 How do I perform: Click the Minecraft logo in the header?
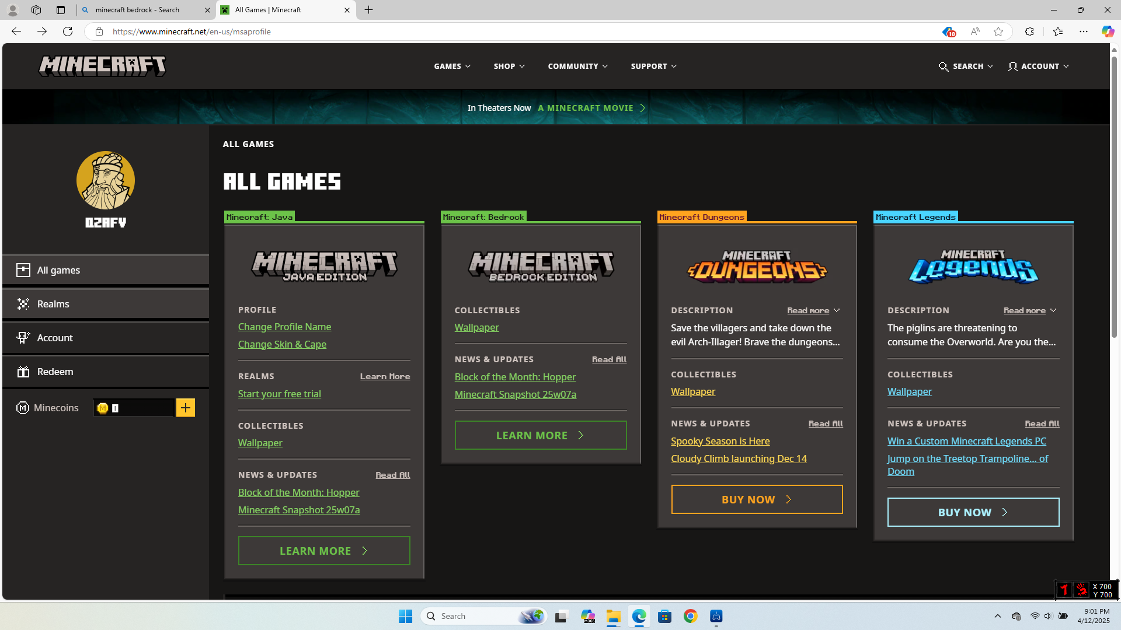tap(102, 66)
